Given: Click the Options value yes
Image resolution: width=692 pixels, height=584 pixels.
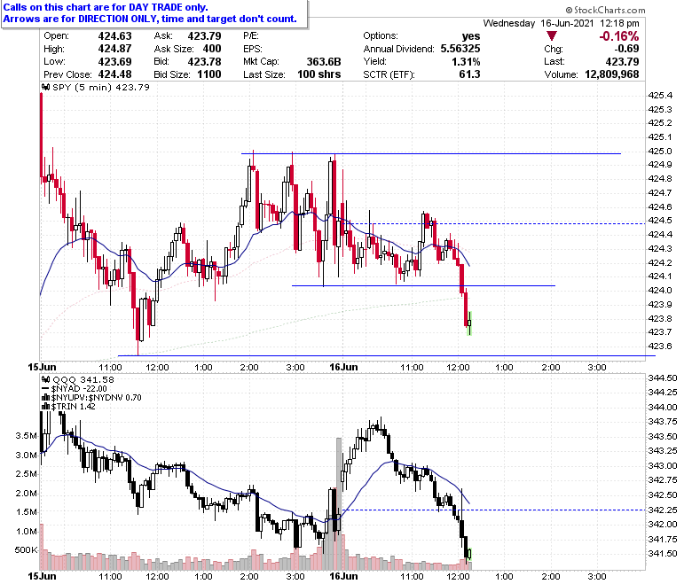Looking at the screenshot, I should [x=471, y=35].
